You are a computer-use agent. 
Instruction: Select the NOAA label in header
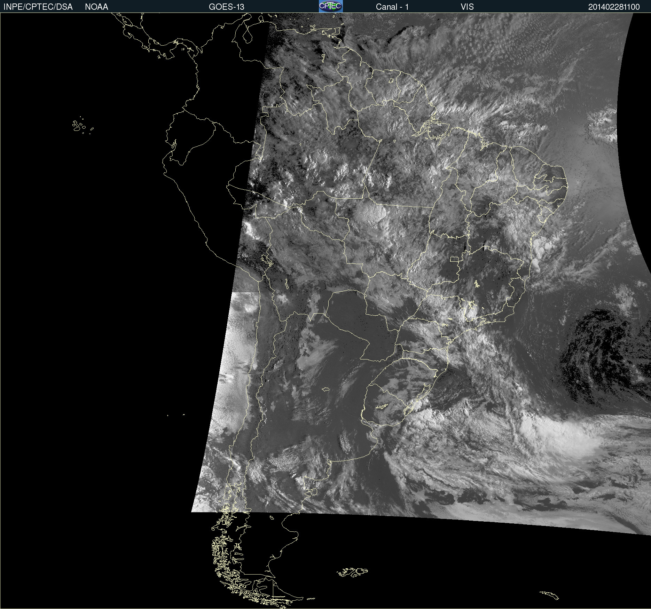(x=96, y=7)
